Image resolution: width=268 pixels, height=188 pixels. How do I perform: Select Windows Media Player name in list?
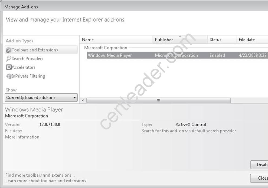[110, 55]
